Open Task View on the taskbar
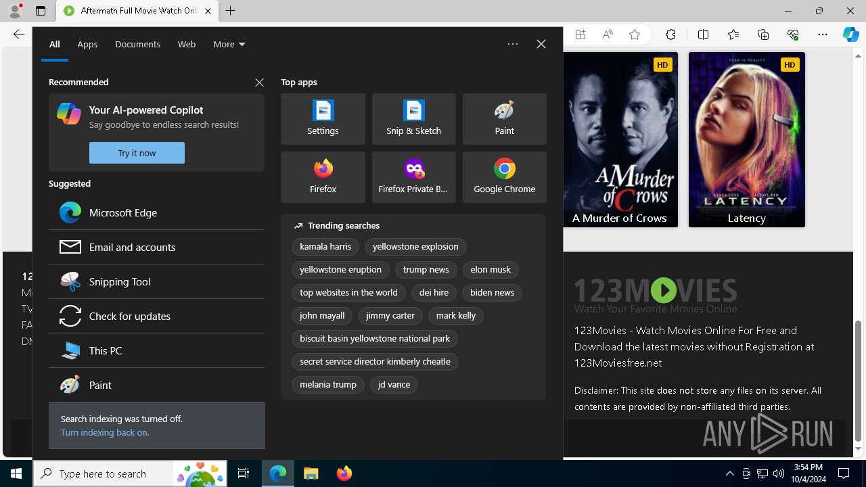This screenshot has width=866, height=487. point(244,473)
